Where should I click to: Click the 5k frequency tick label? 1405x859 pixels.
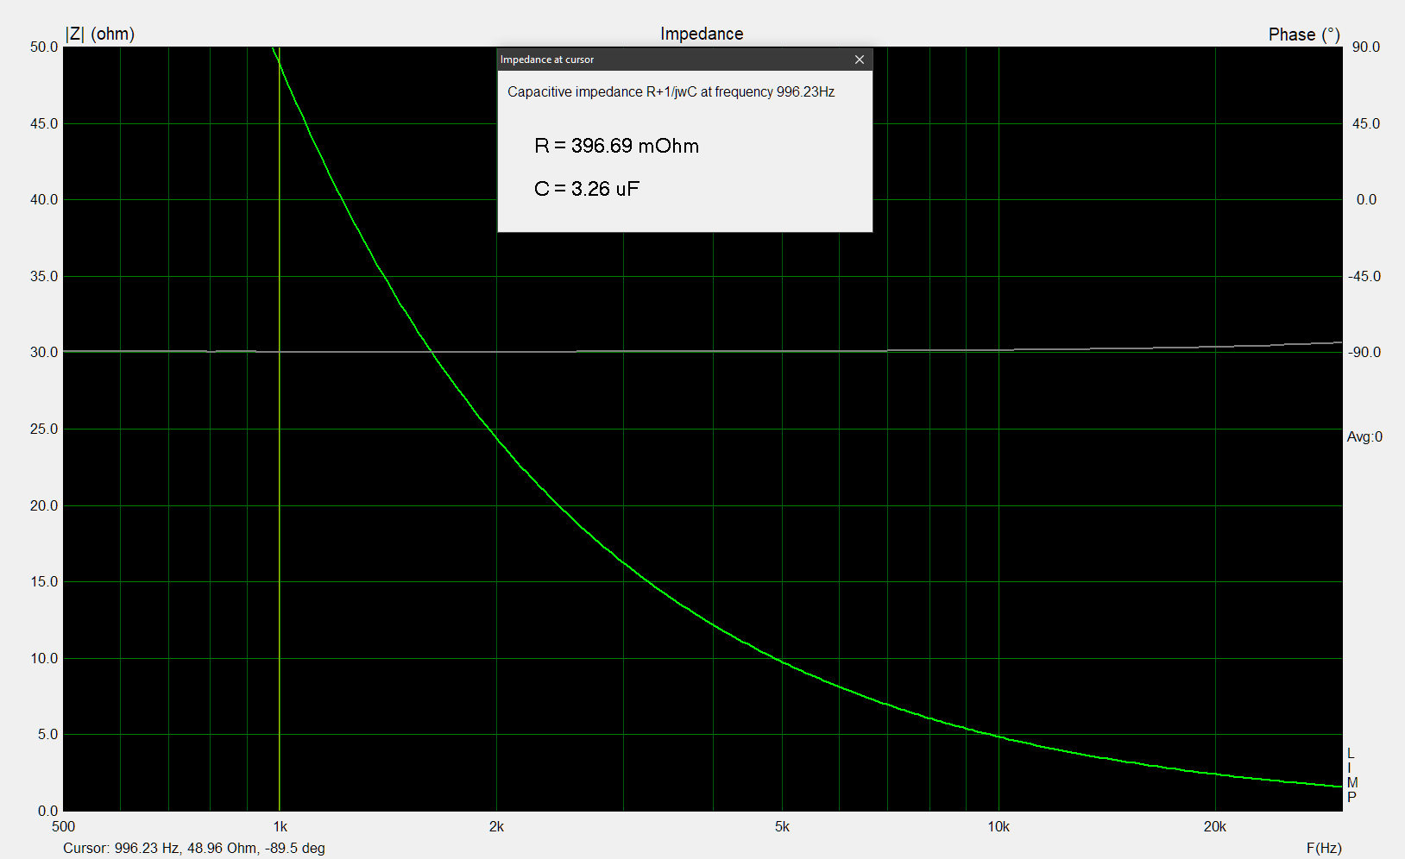[x=782, y=826]
